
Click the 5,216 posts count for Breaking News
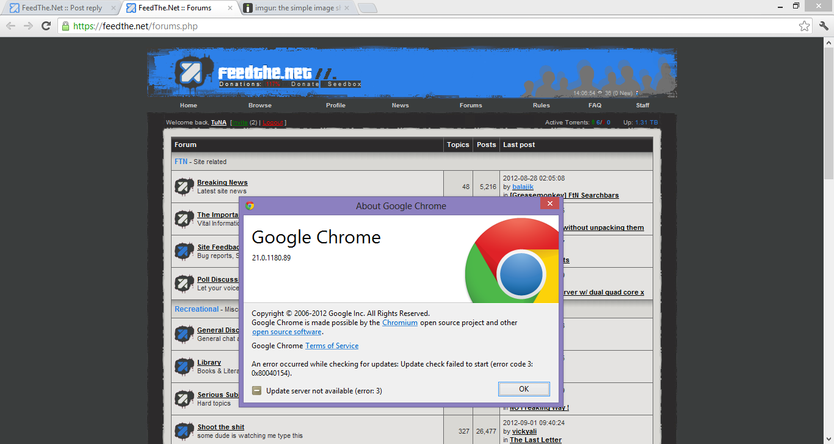[487, 187]
